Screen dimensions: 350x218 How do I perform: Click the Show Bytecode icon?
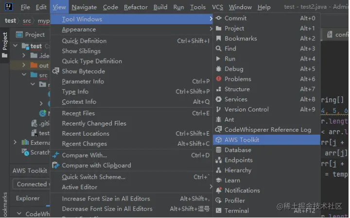click(56, 71)
